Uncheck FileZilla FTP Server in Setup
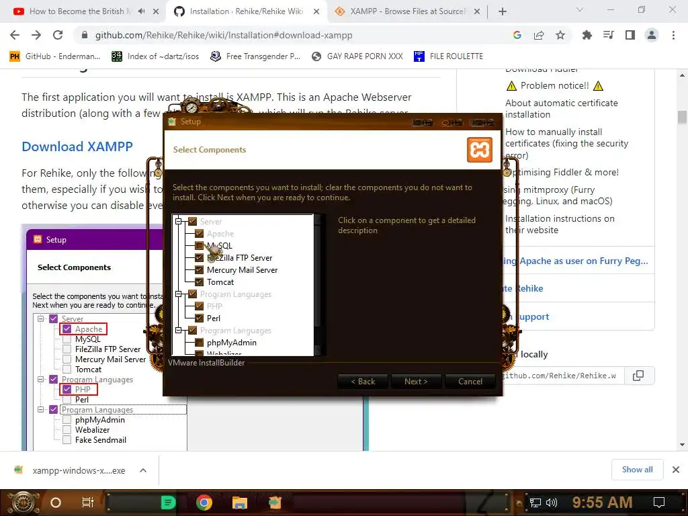Screen dimensions: 688x516 [x=199, y=258]
